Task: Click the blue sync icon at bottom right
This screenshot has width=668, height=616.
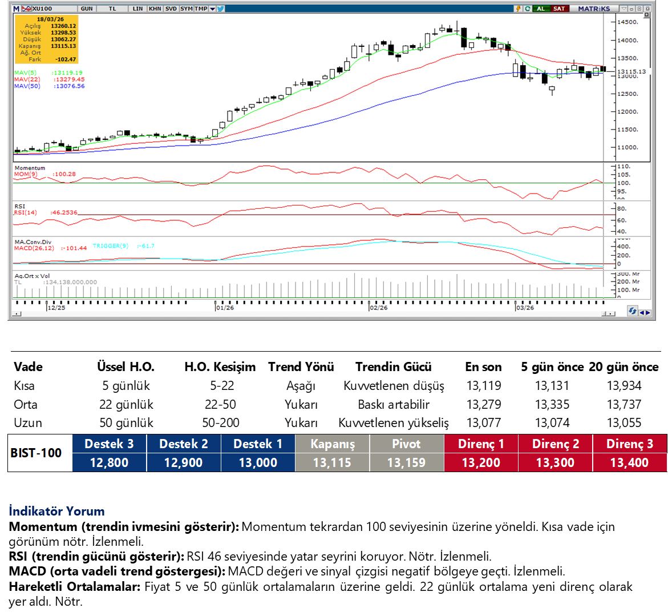Action: coord(632,311)
